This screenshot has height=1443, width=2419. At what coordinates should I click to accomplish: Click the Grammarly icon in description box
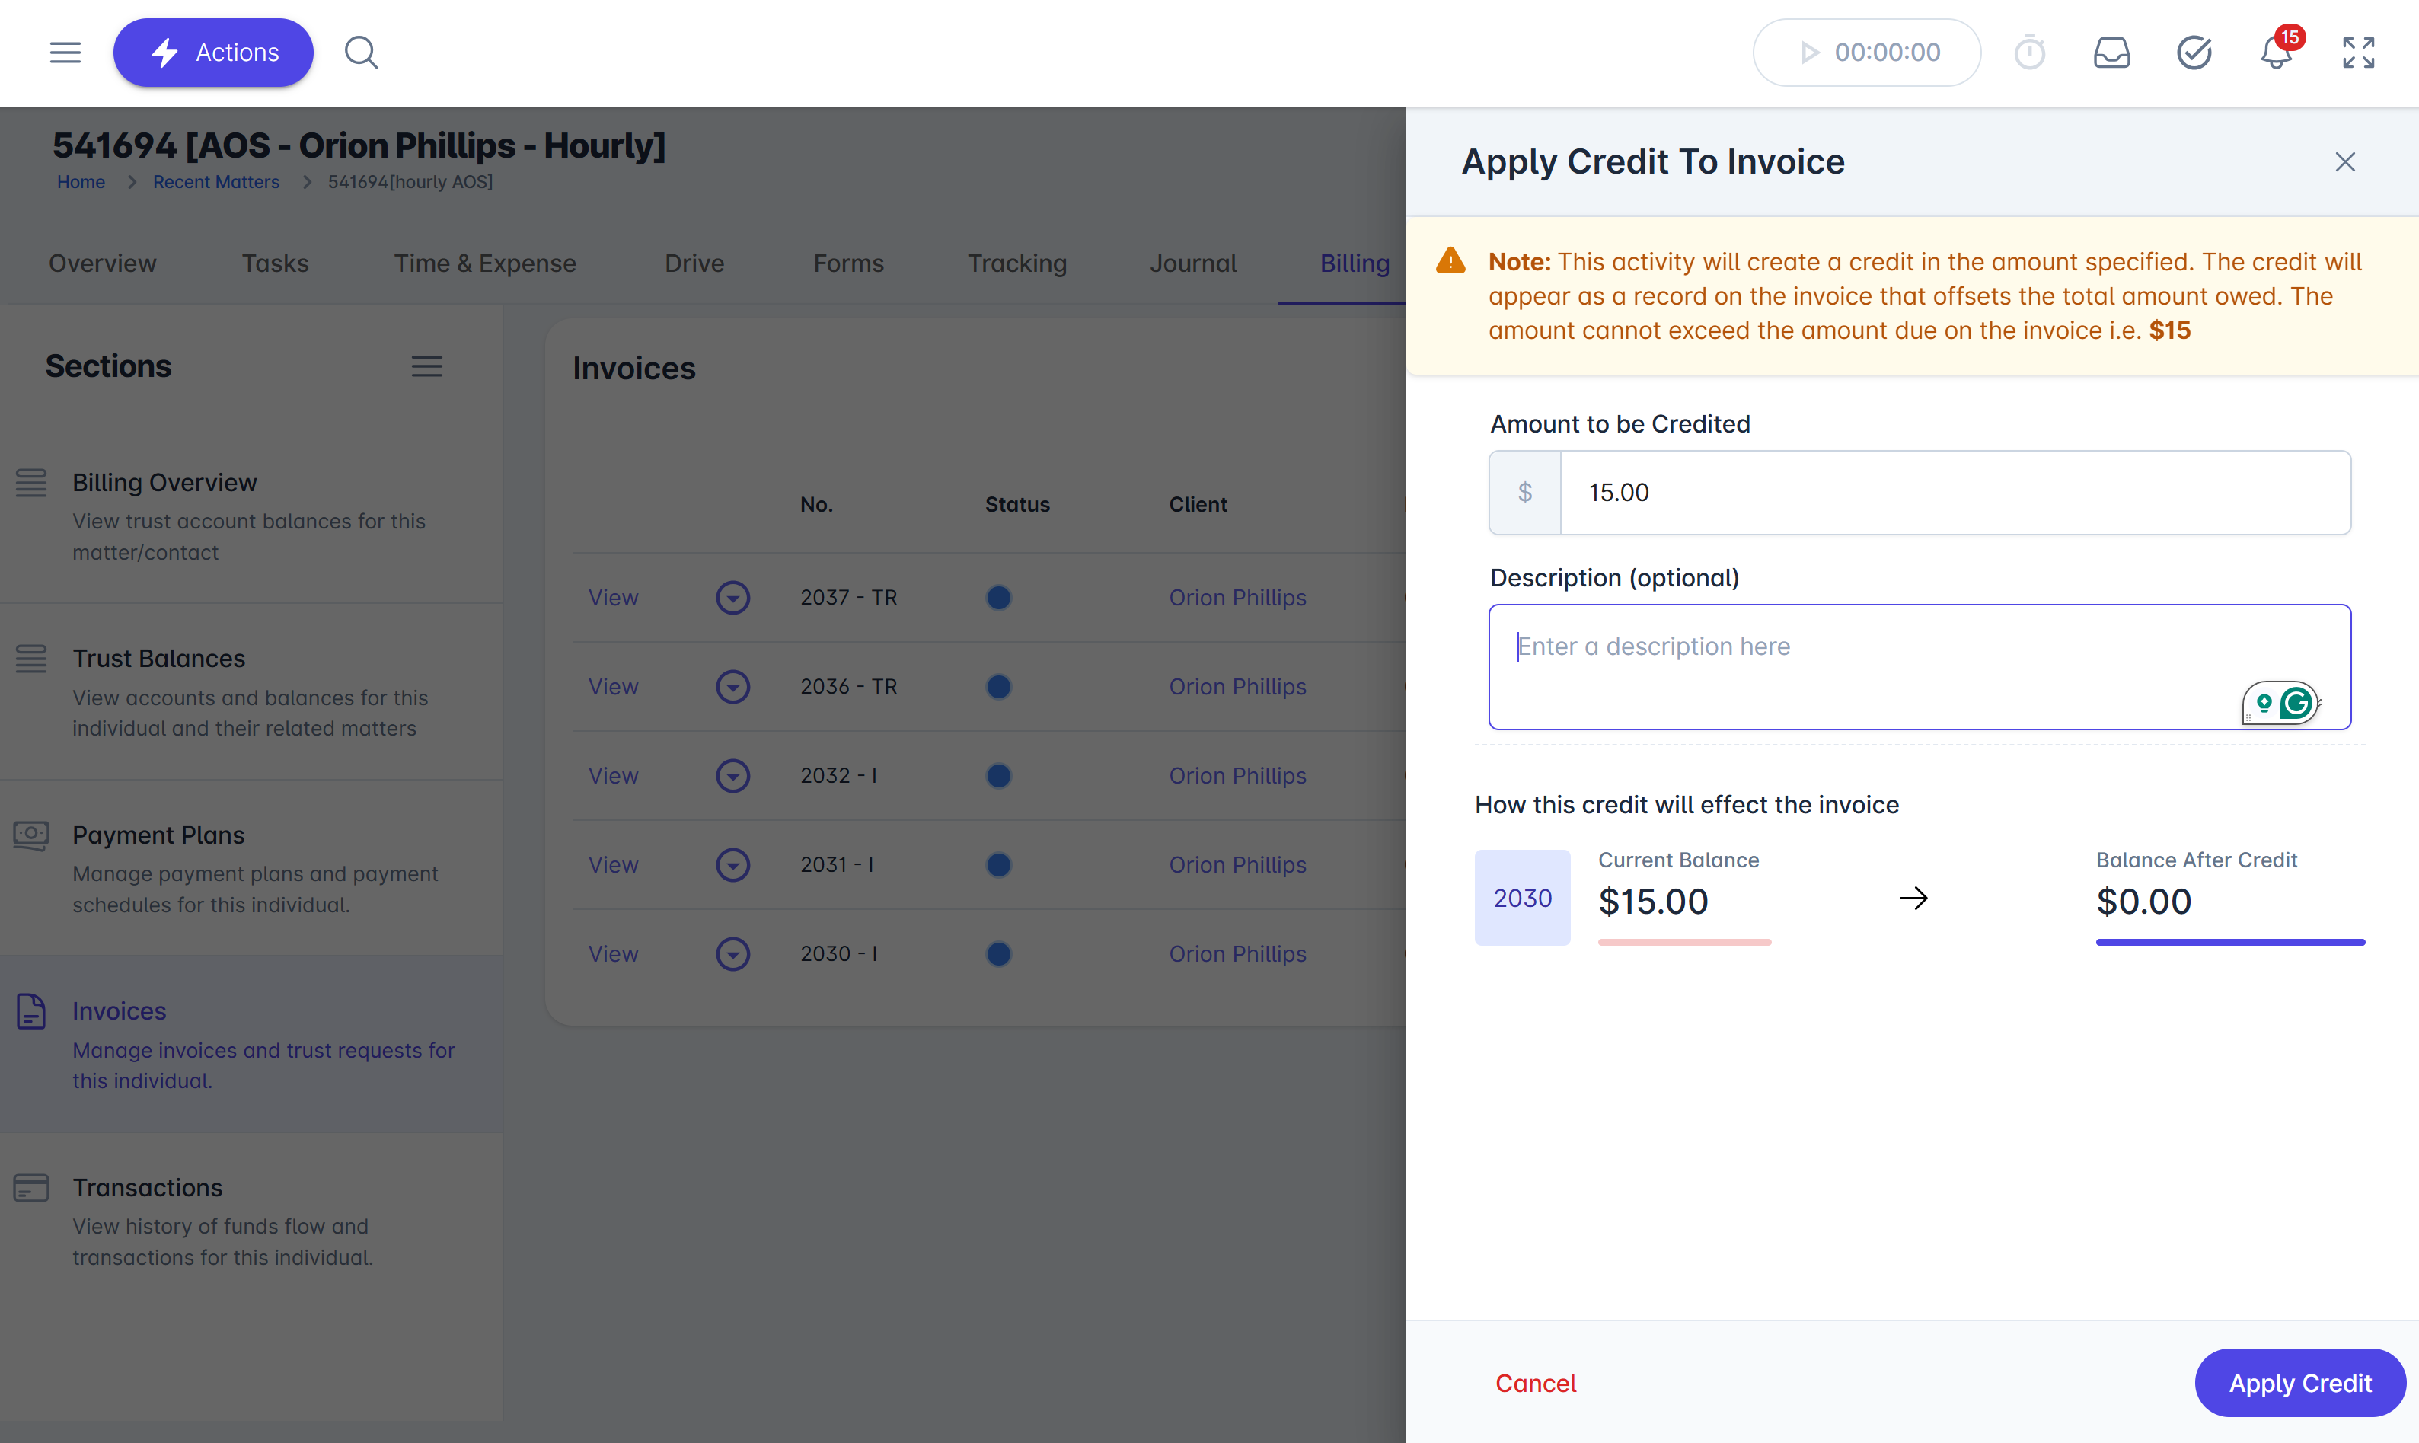click(2296, 702)
